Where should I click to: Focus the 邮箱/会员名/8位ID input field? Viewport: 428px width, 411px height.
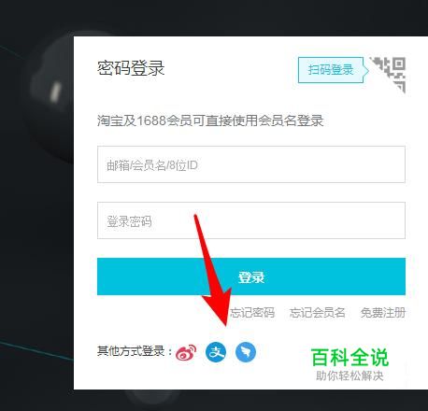pyautogui.click(x=251, y=164)
